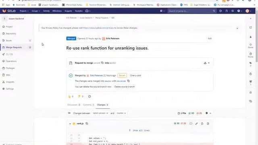Image resolution: width=258 pixels, height=145 pixels.
Task: Open the Projects dropdown in navbar
Action: coord(24,11)
